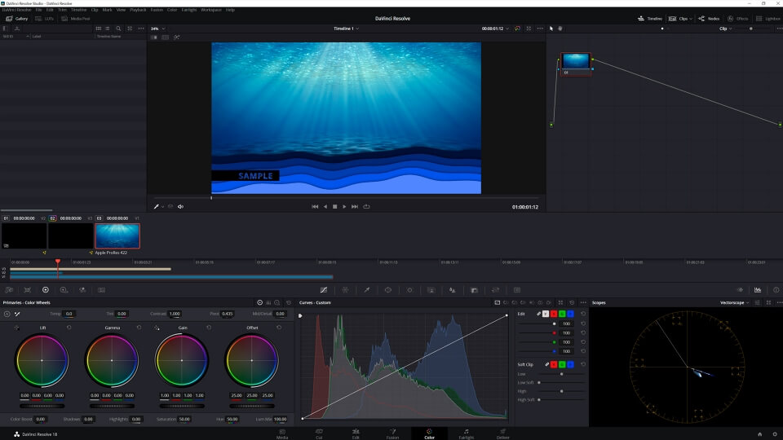Open the Color Match palette
The width and height of the screenshot is (783, 440).
point(28,290)
